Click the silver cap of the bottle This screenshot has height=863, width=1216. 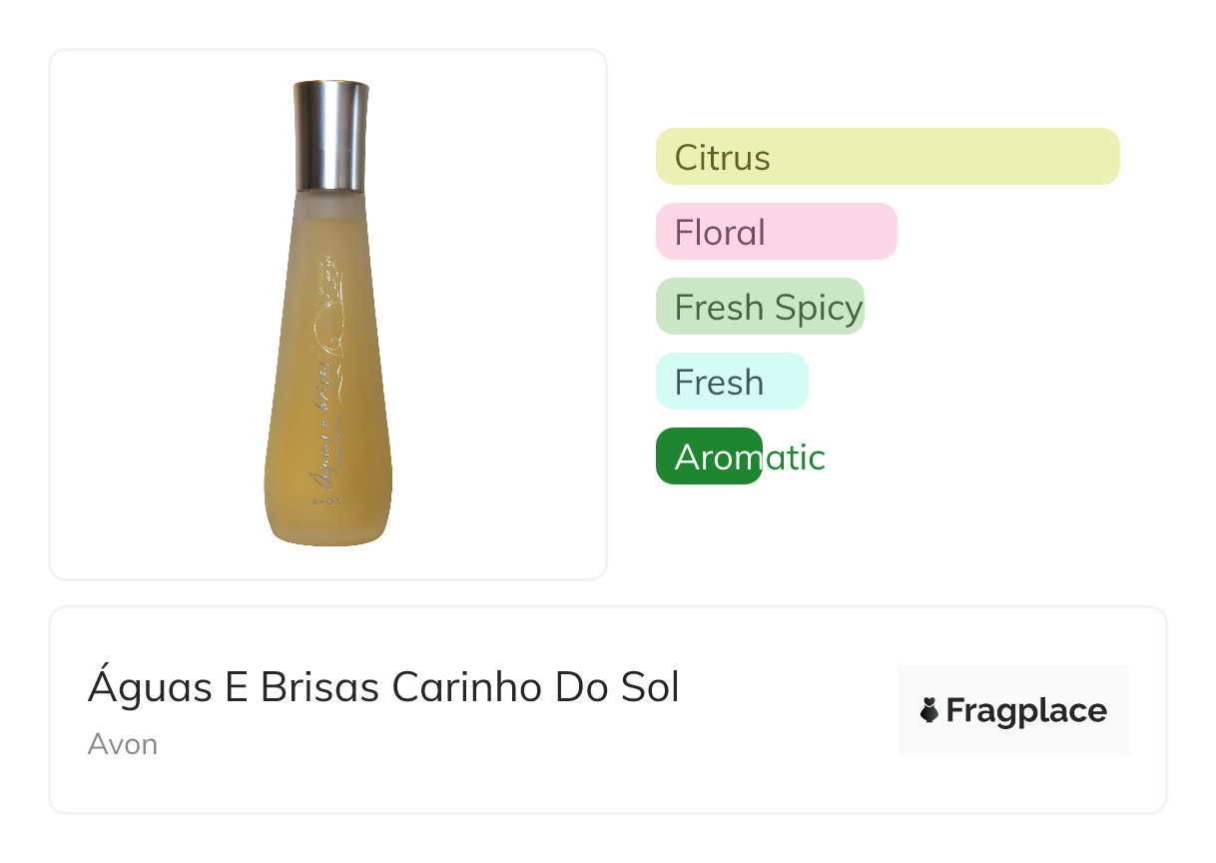330,135
